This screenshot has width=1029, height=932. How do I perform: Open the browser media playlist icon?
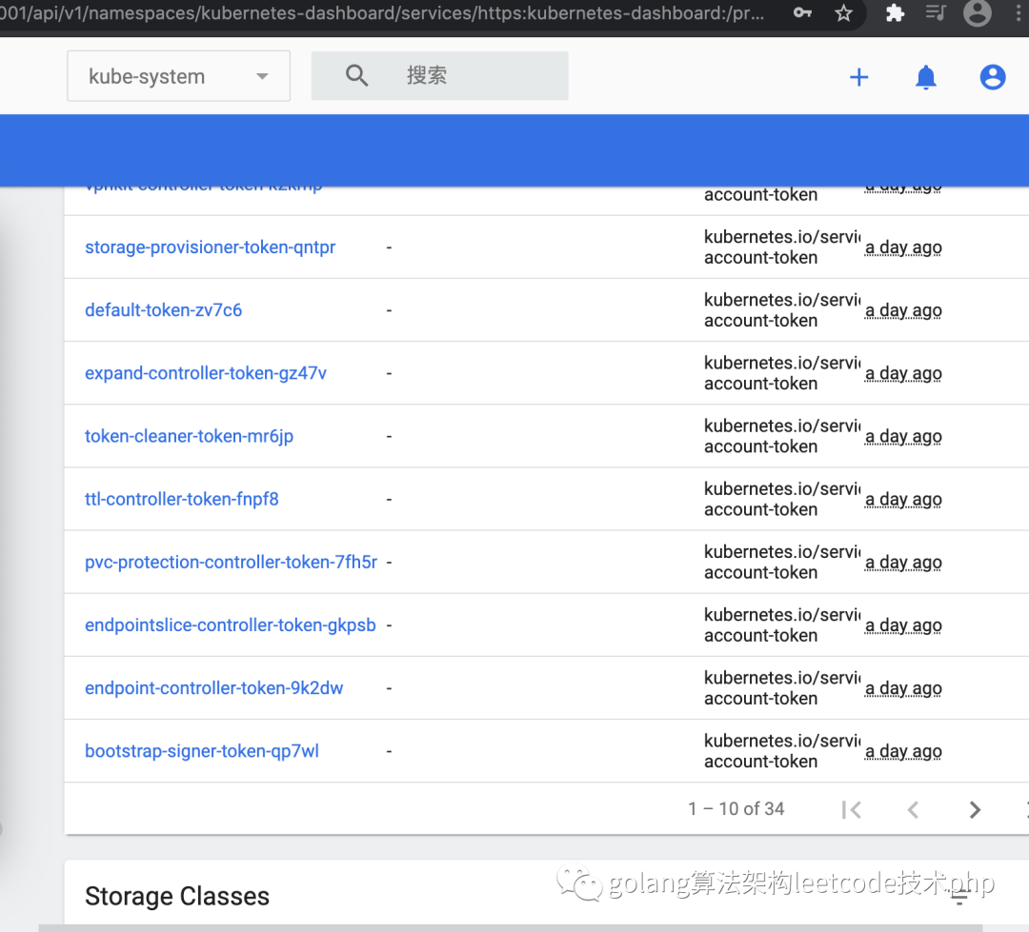tap(935, 13)
